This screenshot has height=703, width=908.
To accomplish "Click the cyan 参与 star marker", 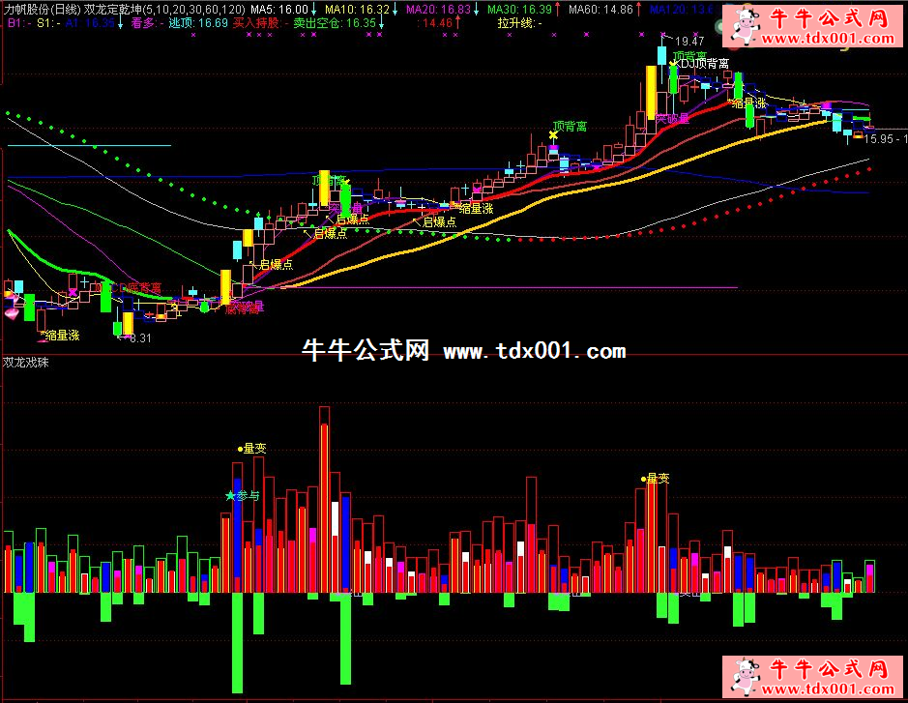I will (x=230, y=495).
